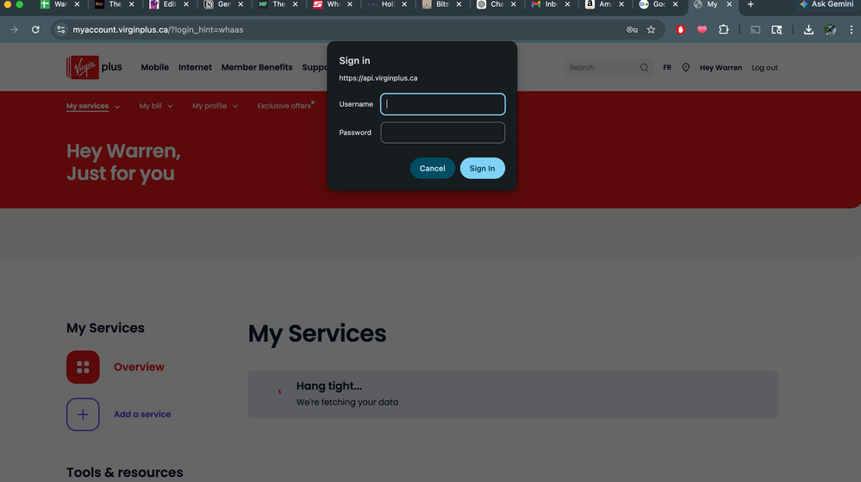Click the https://api.virginplus.ca text
861x482 pixels.
(x=378, y=77)
